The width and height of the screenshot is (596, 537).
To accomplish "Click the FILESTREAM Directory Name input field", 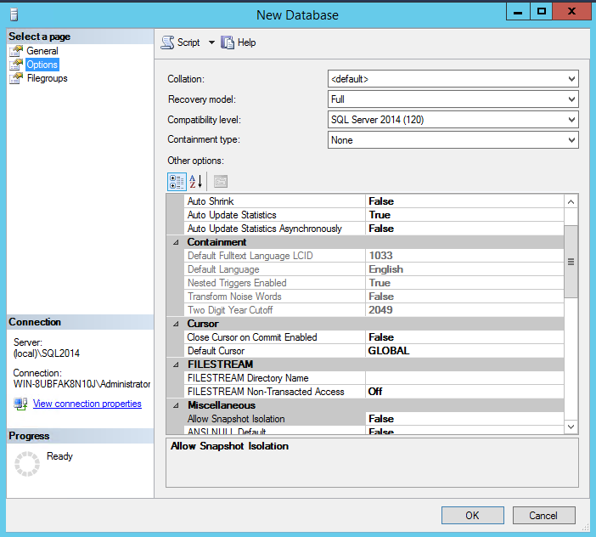I will [x=464, y=378].
